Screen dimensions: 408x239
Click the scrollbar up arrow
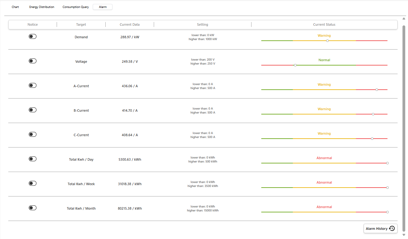403,19
